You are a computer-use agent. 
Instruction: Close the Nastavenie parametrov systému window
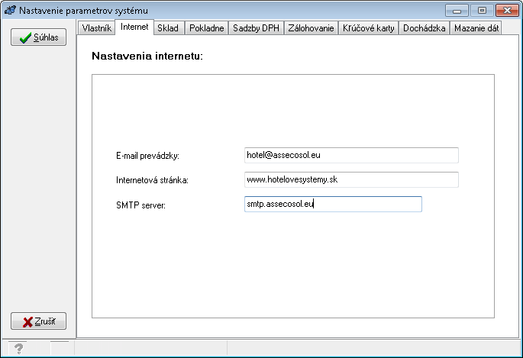(507, 11)
